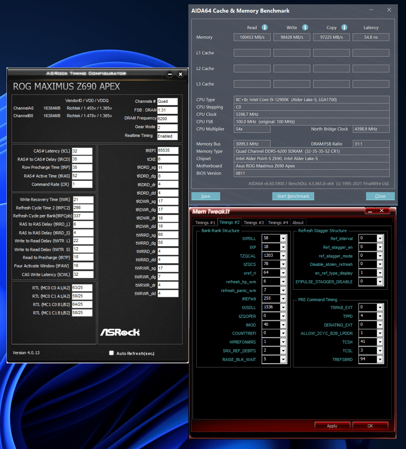Open the EFIPULSE_STAGGER_DISABLE dropdown
The height and width of the screenshot is (449, 406).
[x=380, y=282]
